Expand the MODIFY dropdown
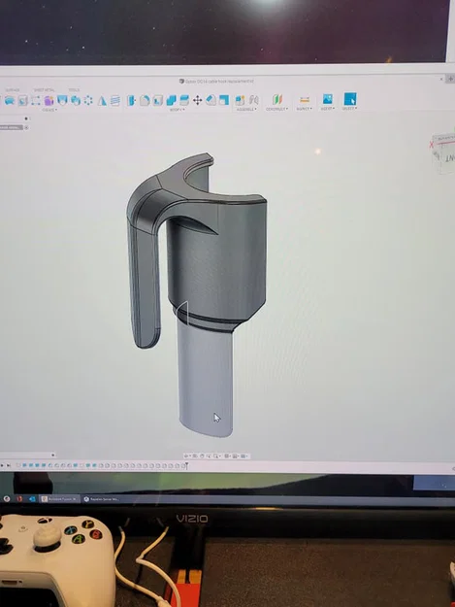Screen dimensions: 455x607 coord(177,110)
